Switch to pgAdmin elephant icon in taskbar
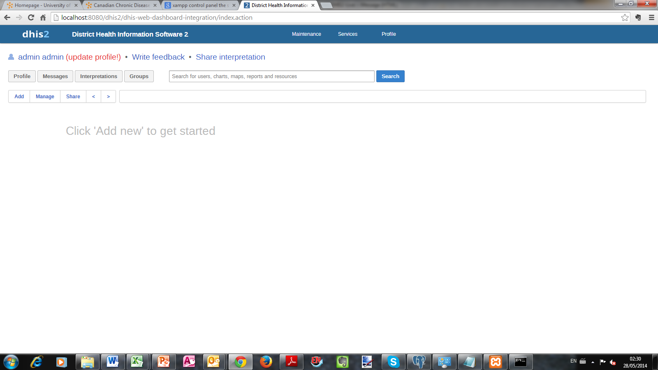 click(419, 362)
